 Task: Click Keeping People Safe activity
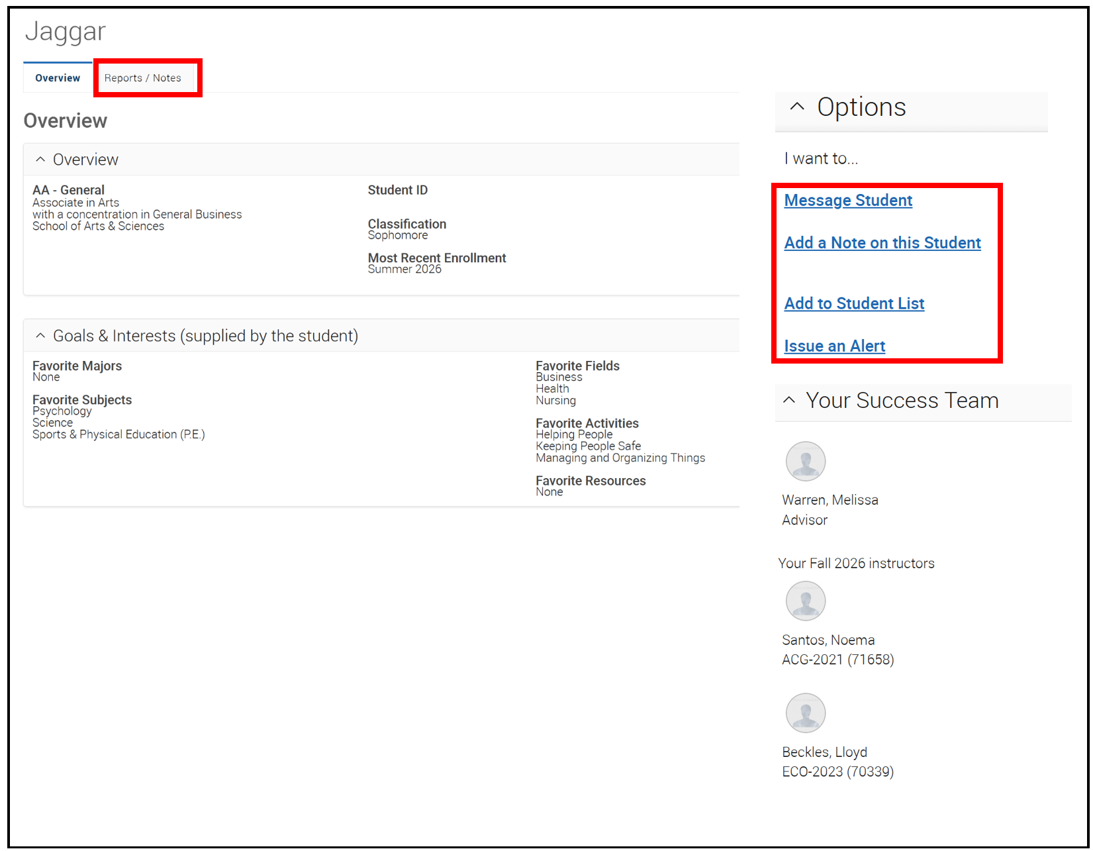pos(588,446)
